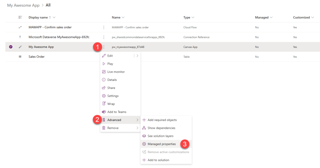
Task: Click the Details info icon
Action: click(104, 80)
